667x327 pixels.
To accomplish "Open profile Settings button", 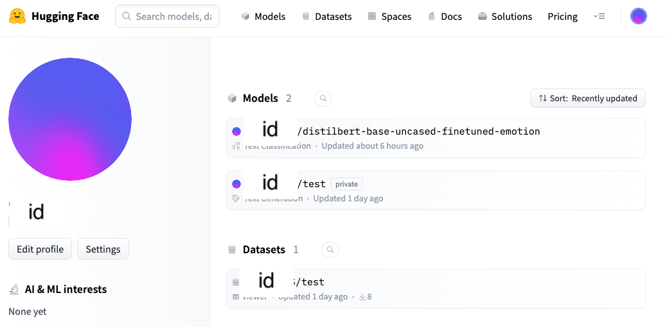I will [x=103, y=249].
